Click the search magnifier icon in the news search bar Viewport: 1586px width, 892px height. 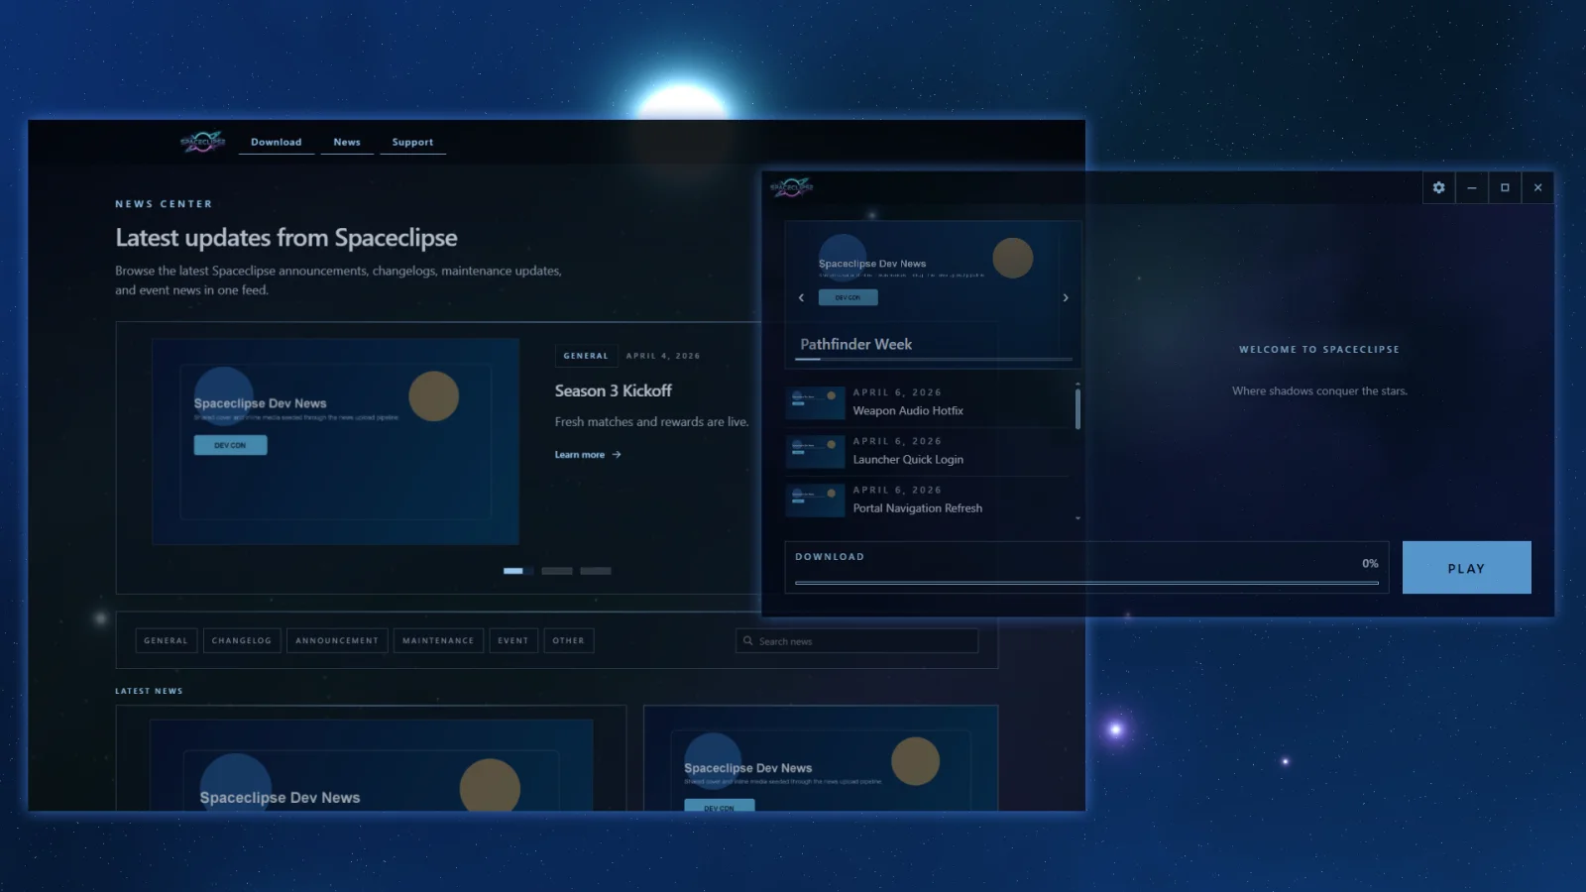[747, 641]
